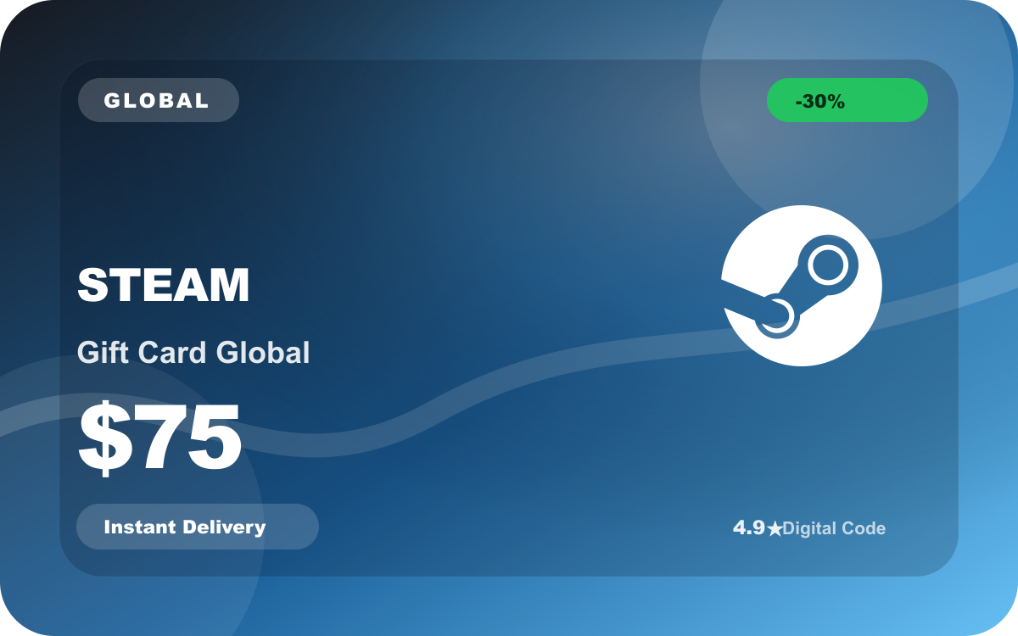Image resolution: width=1018 pixels, height=636 pixels.
Task: Click the Gift Card Global subtitle
Action: pyautogui.click(x=193, y=353)
